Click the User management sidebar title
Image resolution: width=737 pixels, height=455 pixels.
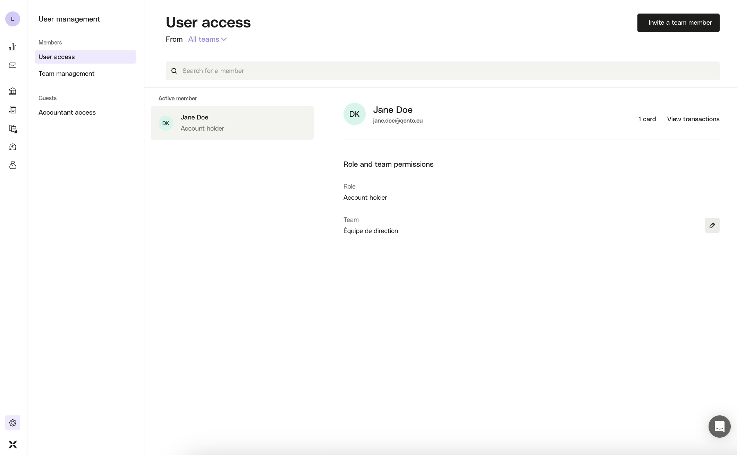point(69,19)
